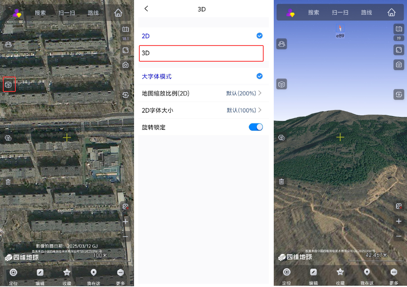Tap 收藏 in left bottom bar
The width and height of the screenshot is (407, 287).
[x=67, y=277]
